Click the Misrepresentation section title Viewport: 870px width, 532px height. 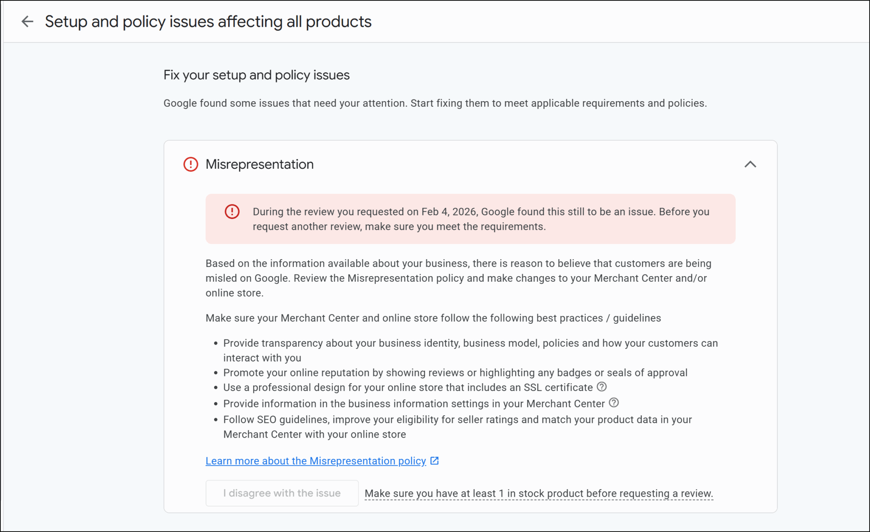coord(260,164)
